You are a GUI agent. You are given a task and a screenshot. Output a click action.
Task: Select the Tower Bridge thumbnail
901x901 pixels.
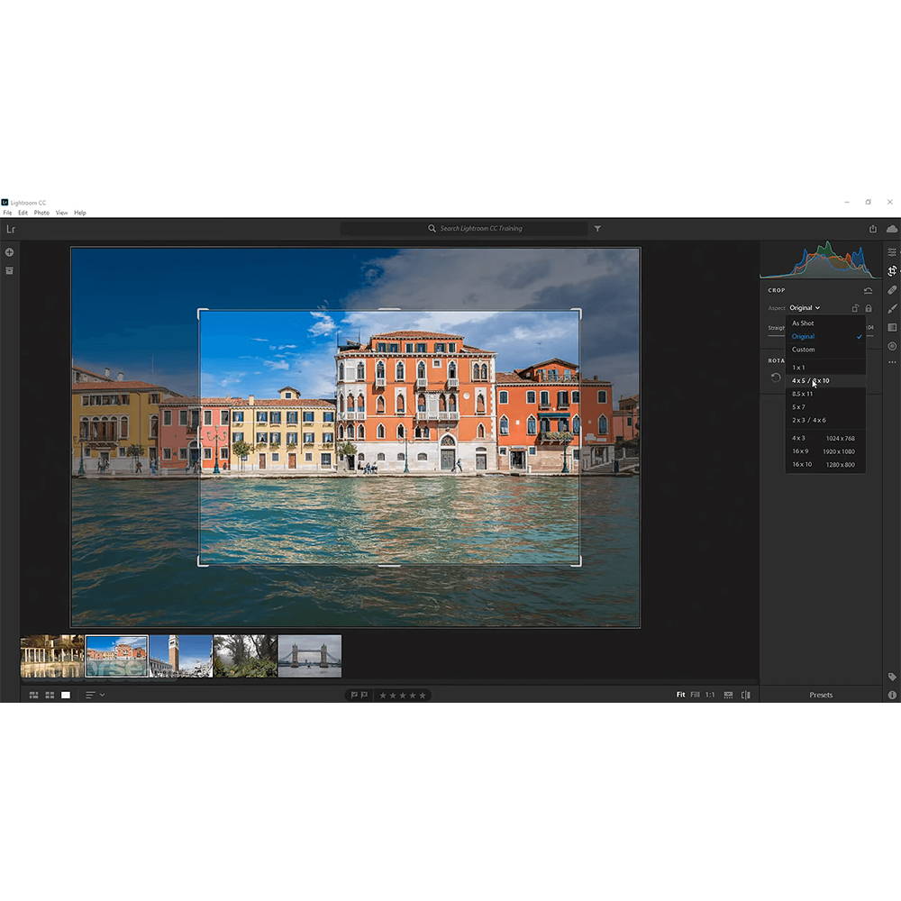pyautogui.click(x=310, y=656)
